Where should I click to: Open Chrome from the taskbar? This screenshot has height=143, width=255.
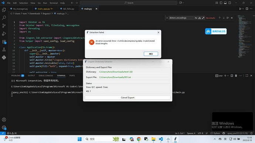139,139
